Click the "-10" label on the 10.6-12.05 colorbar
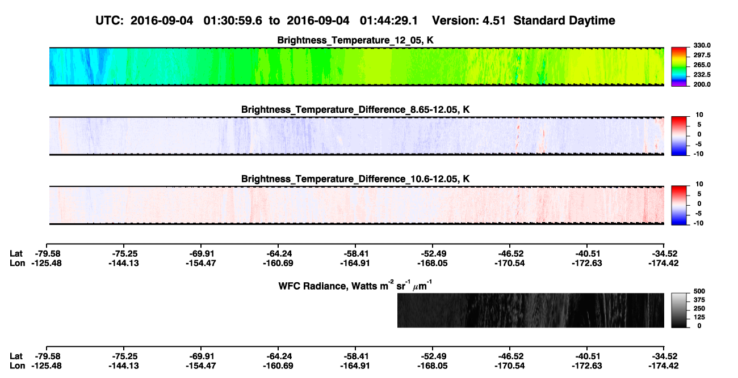Viewport: 738px width, 378px height. pyautogui.click(x=698, y=223)
